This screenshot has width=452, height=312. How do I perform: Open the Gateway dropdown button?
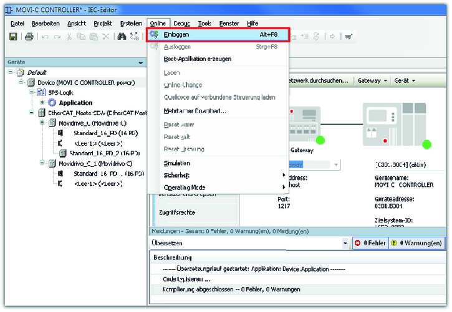point(373,81)
